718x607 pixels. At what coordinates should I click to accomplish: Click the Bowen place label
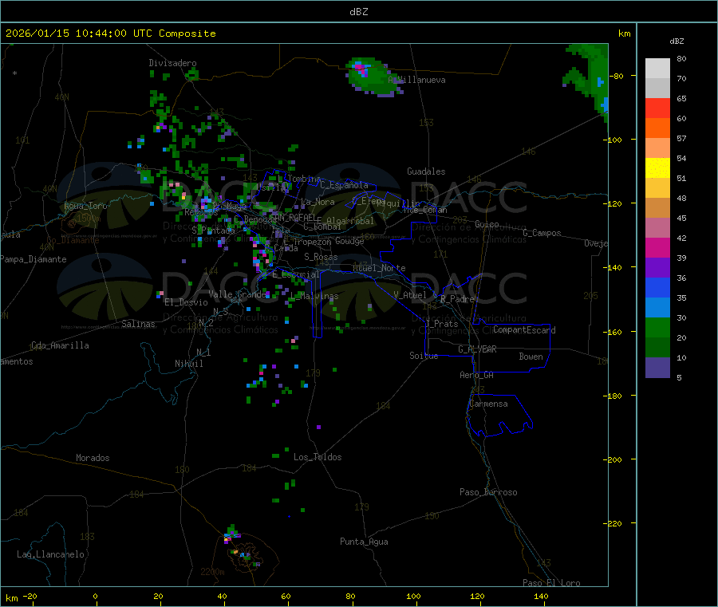[x=531, y=357]
